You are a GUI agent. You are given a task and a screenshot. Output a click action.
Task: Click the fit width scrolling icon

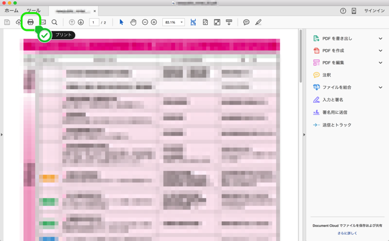click(193, 22)
